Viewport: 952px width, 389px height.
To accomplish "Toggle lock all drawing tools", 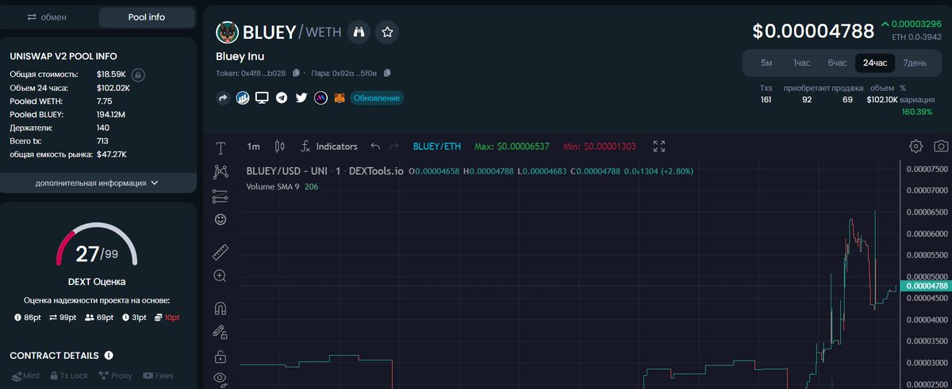I will tap(221, 356).
